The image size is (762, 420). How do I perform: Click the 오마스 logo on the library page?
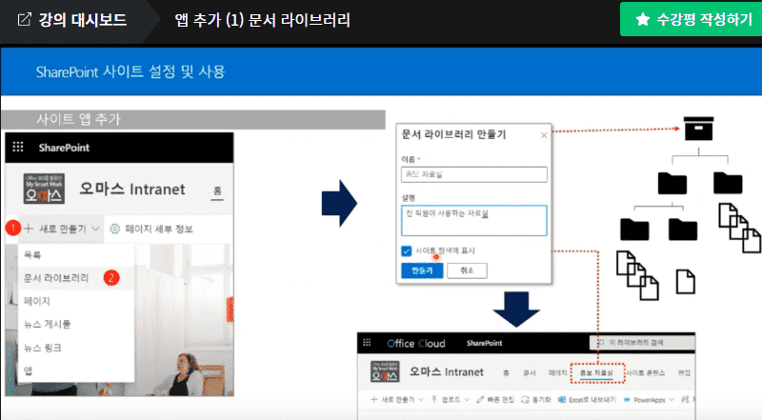(x=385, y=371)
